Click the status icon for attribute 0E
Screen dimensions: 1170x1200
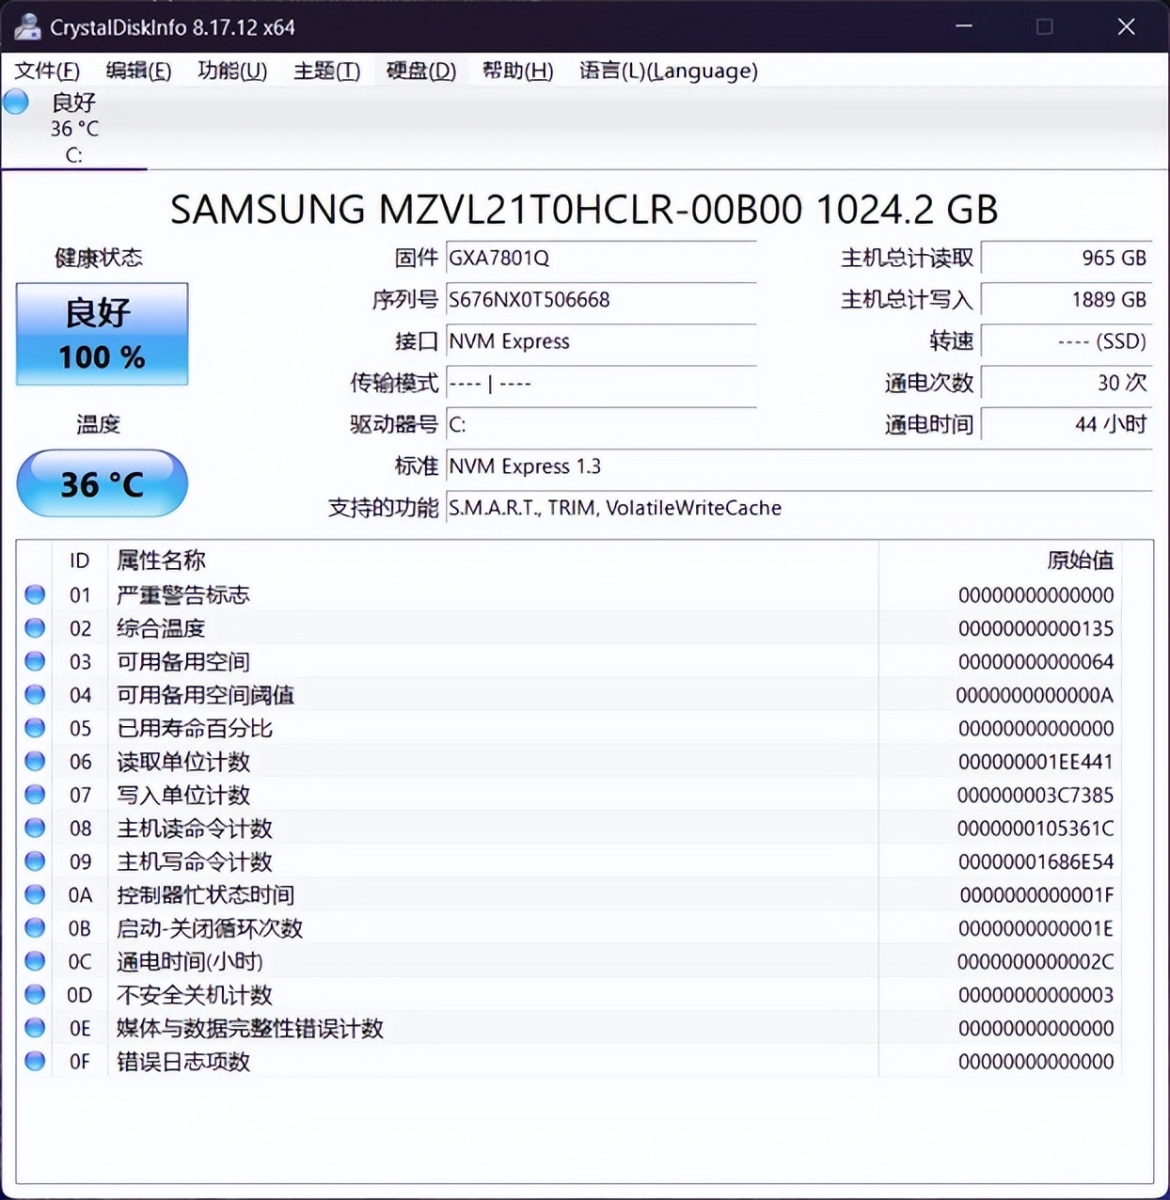(x=35, y=1028)
